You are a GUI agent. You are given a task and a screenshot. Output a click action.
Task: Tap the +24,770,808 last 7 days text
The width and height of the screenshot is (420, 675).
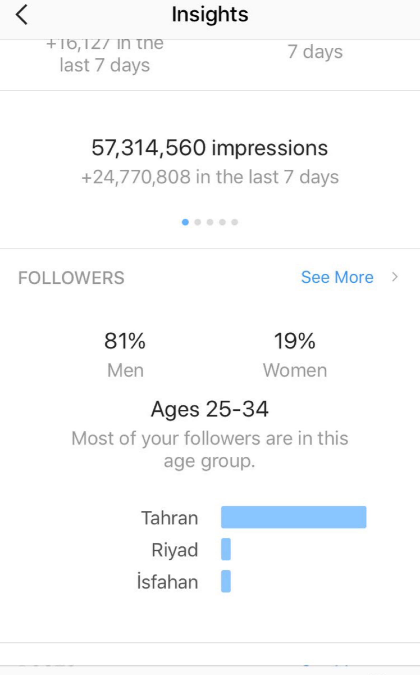(x=210, y=177)
